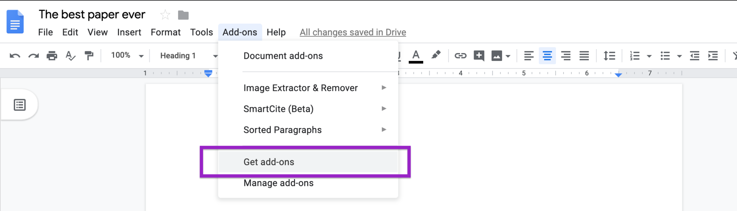Close the Add-ons menu tab

click(x=240, y=32)
